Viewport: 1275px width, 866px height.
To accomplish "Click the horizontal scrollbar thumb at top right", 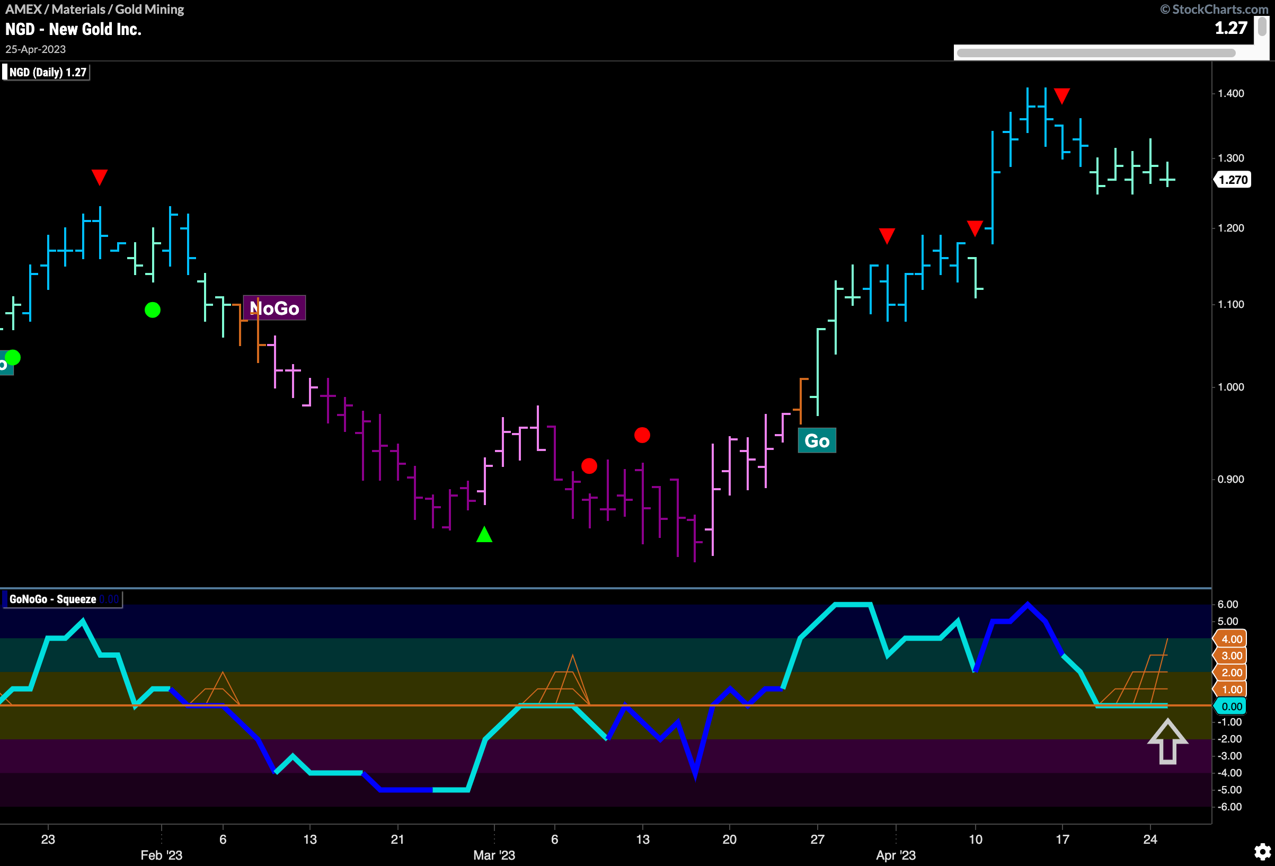I will pyautogui.click(x=1096, y=53).
